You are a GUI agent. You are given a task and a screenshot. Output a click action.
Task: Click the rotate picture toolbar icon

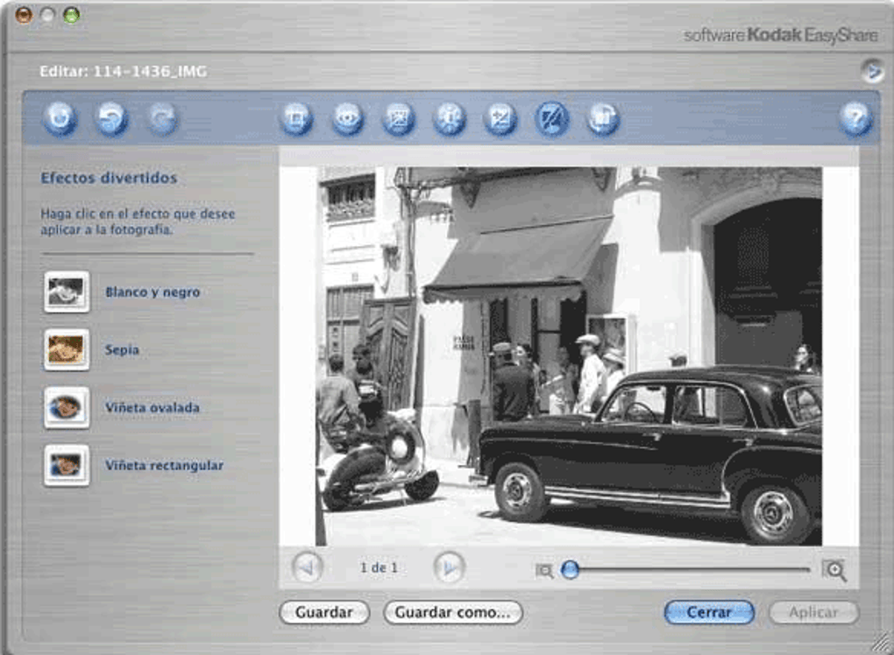coord(603,118)
